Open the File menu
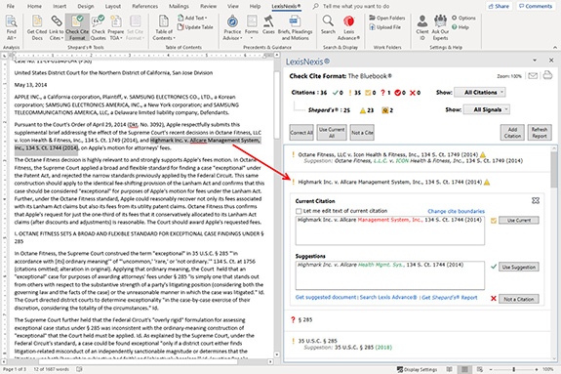The height and width of the screenshot is (374, 561). (11, 6)
